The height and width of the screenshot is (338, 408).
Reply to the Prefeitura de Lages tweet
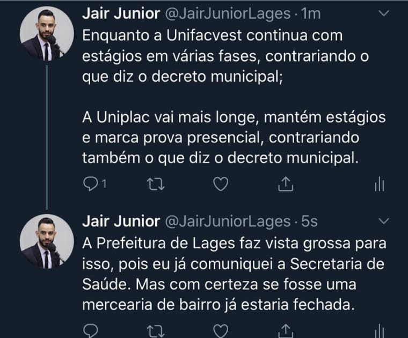tap(90, 329)
